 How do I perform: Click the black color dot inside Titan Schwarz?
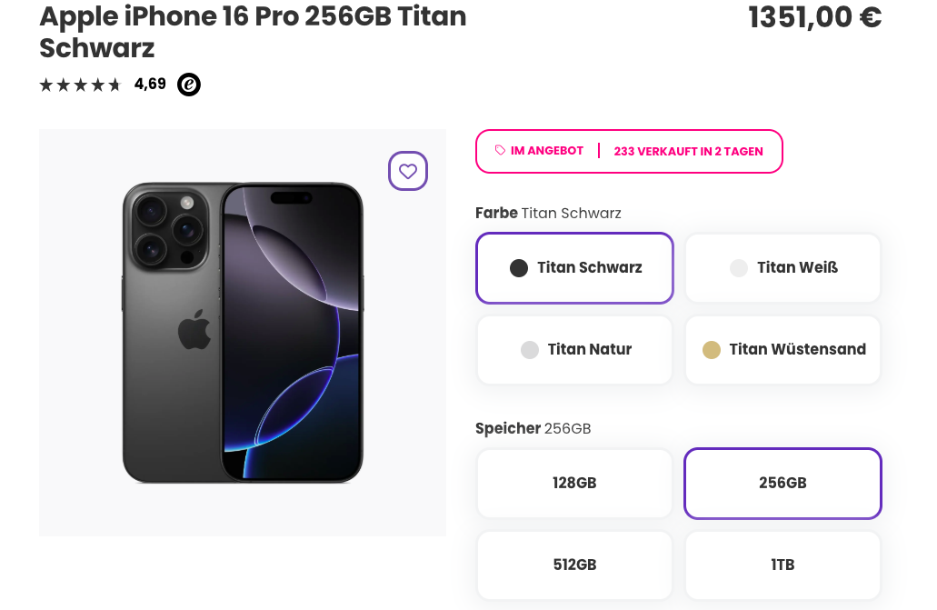tap(519, 267)
